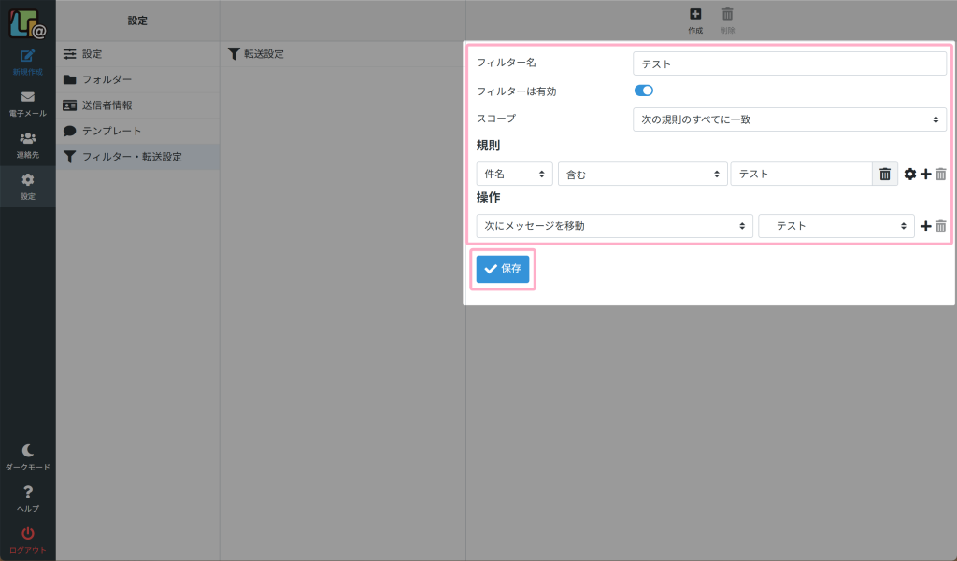
Task: Click the 保存 save button
Action: pyautogui.click(x=502, y=269)
